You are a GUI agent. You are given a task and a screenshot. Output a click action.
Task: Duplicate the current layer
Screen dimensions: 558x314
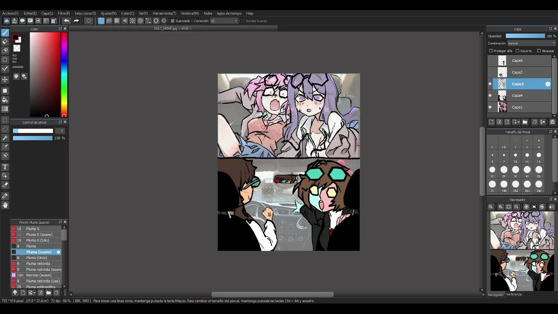click(x=535, y=122)
